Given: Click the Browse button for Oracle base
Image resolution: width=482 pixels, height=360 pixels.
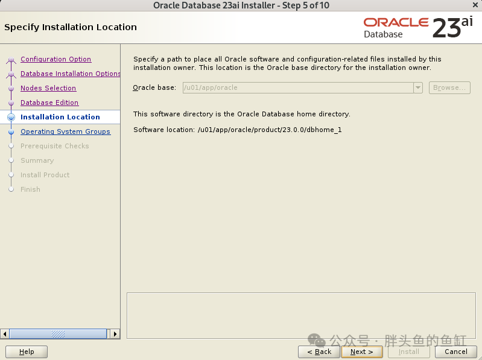Looking at the screenshot, I should tap(449, 88).
